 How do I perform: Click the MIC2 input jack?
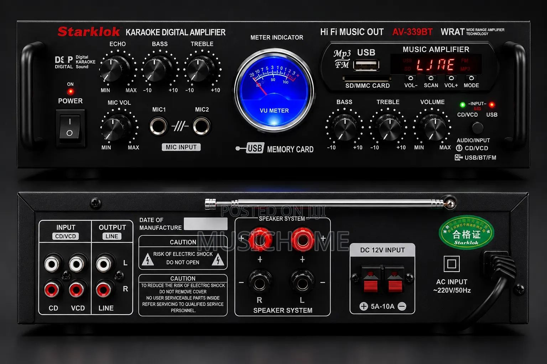click(202, 126)
